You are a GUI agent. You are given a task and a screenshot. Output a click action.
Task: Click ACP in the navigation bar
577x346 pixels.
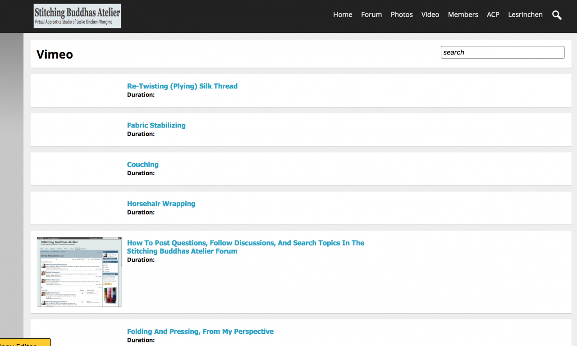493,14
